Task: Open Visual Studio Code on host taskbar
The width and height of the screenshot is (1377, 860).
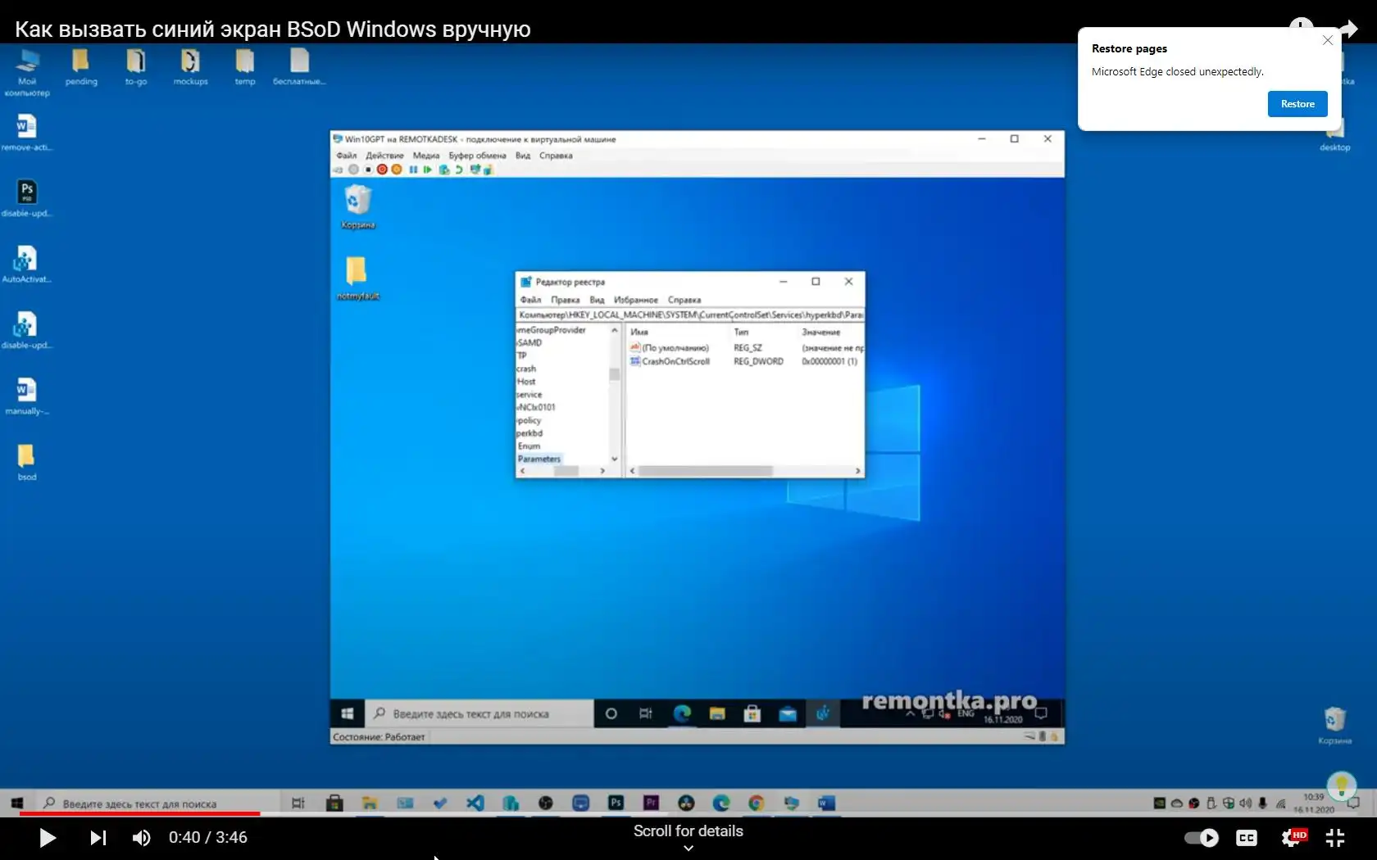Action: pyautogui.click(x=475, y=803)
